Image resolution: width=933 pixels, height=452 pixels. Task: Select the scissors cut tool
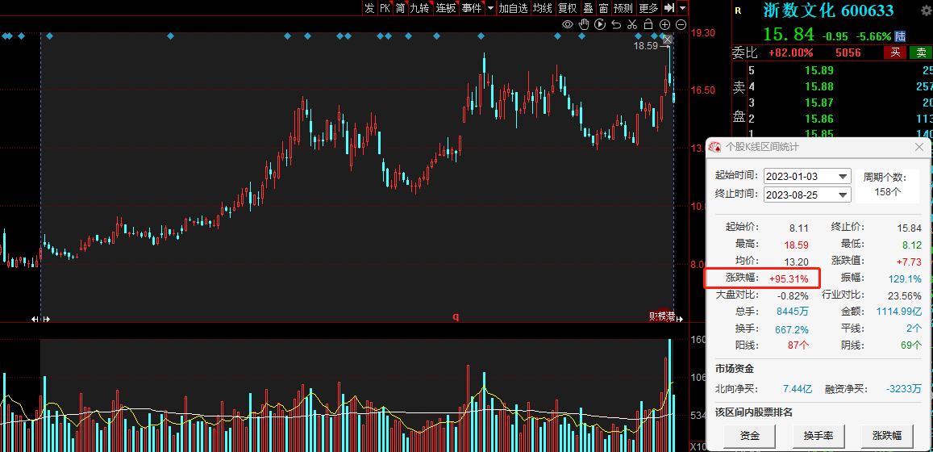pos(632,25)
